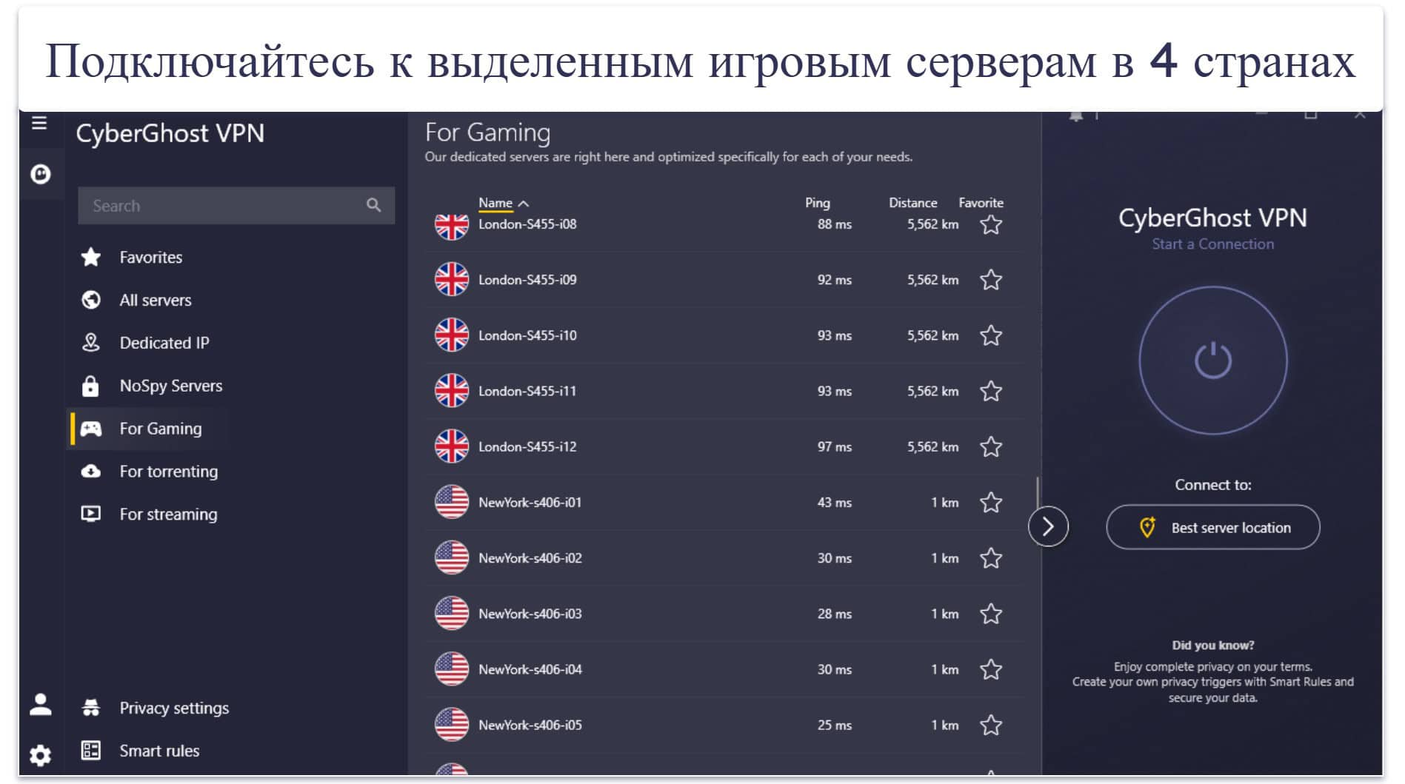Click the Favorites star sidebar icon
1405x784 pixels.
pyautogui.click(x=90, y=257)
